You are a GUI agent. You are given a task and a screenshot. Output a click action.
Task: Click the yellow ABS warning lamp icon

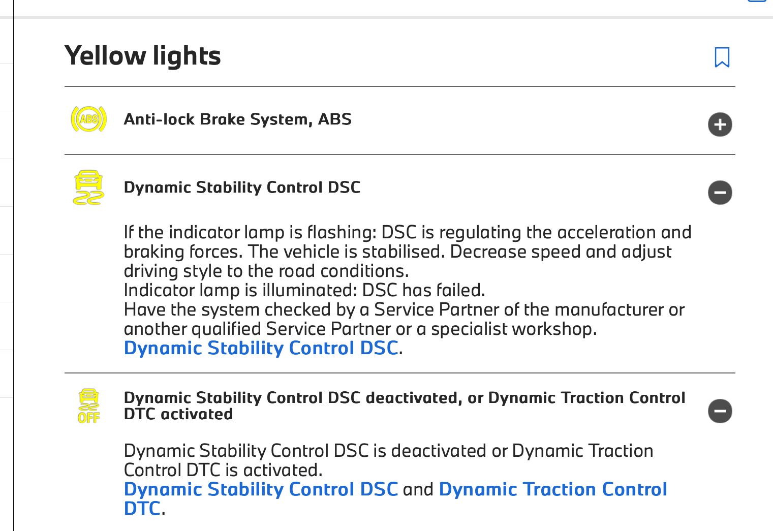point(88,119)
